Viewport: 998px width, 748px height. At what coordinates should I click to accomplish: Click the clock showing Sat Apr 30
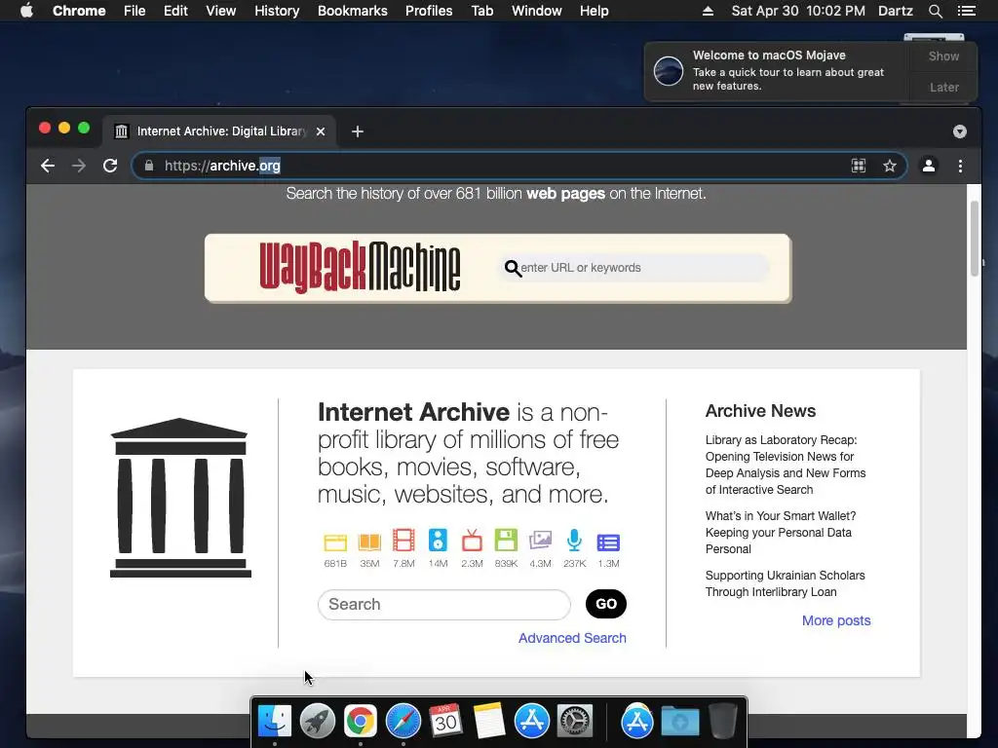point(798,11)
